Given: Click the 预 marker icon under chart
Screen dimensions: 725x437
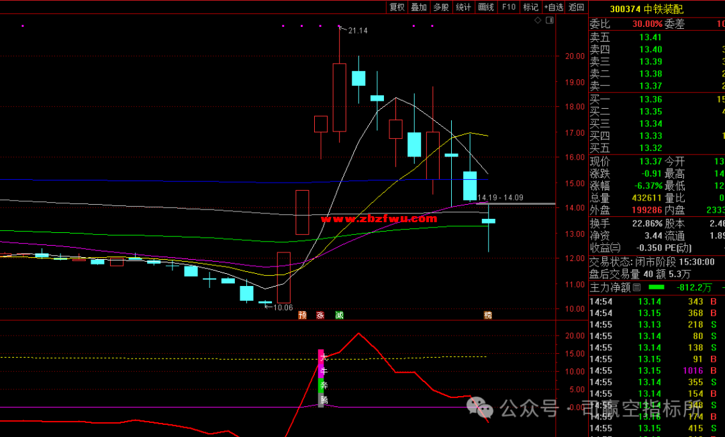Looking at the screenshot, I should click(302, 315).
